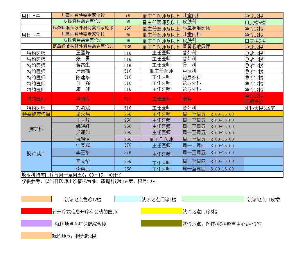Click the price cell showing 76
The height and width of the screenshot is (257, 307).
click(x=128, y=15)
